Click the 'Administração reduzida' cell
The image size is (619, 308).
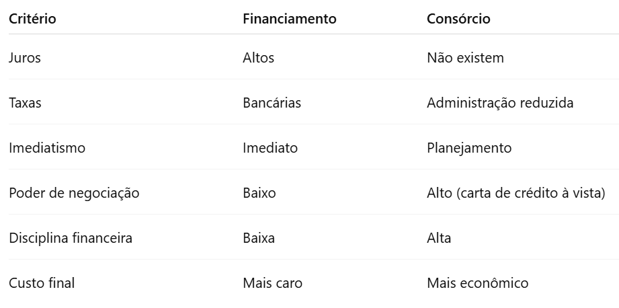(500, 103)
